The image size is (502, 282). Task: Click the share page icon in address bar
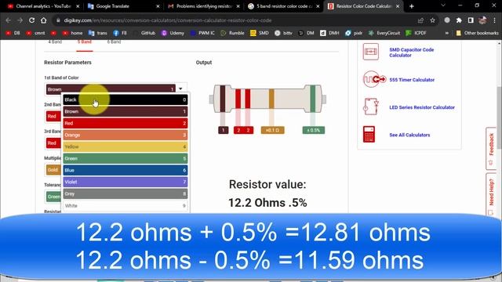[420, 20]
